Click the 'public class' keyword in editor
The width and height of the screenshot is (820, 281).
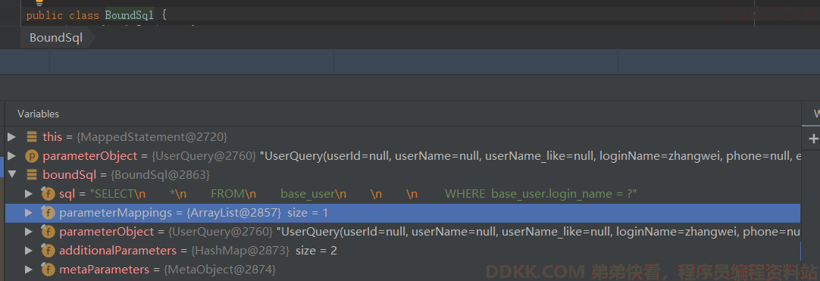[63, 15]
